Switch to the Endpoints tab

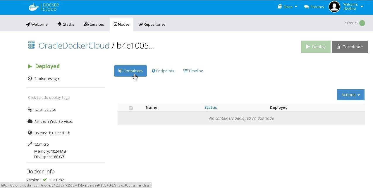point(163,71)
